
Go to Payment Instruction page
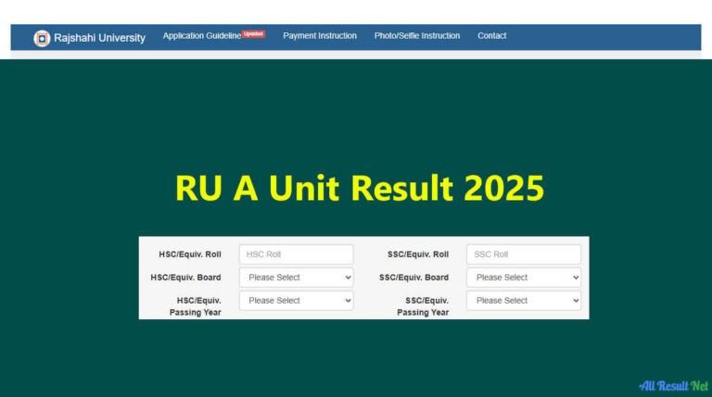(x=320, y=36)
